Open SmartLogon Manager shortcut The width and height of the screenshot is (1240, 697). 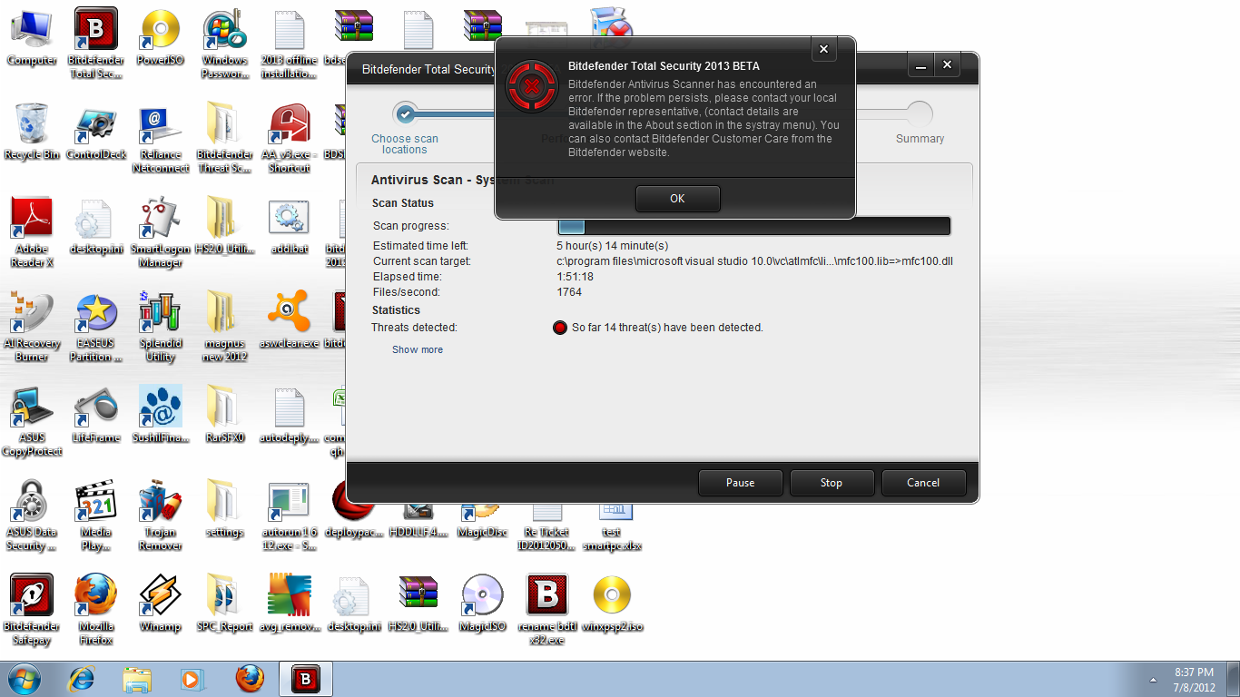[161, 232]
